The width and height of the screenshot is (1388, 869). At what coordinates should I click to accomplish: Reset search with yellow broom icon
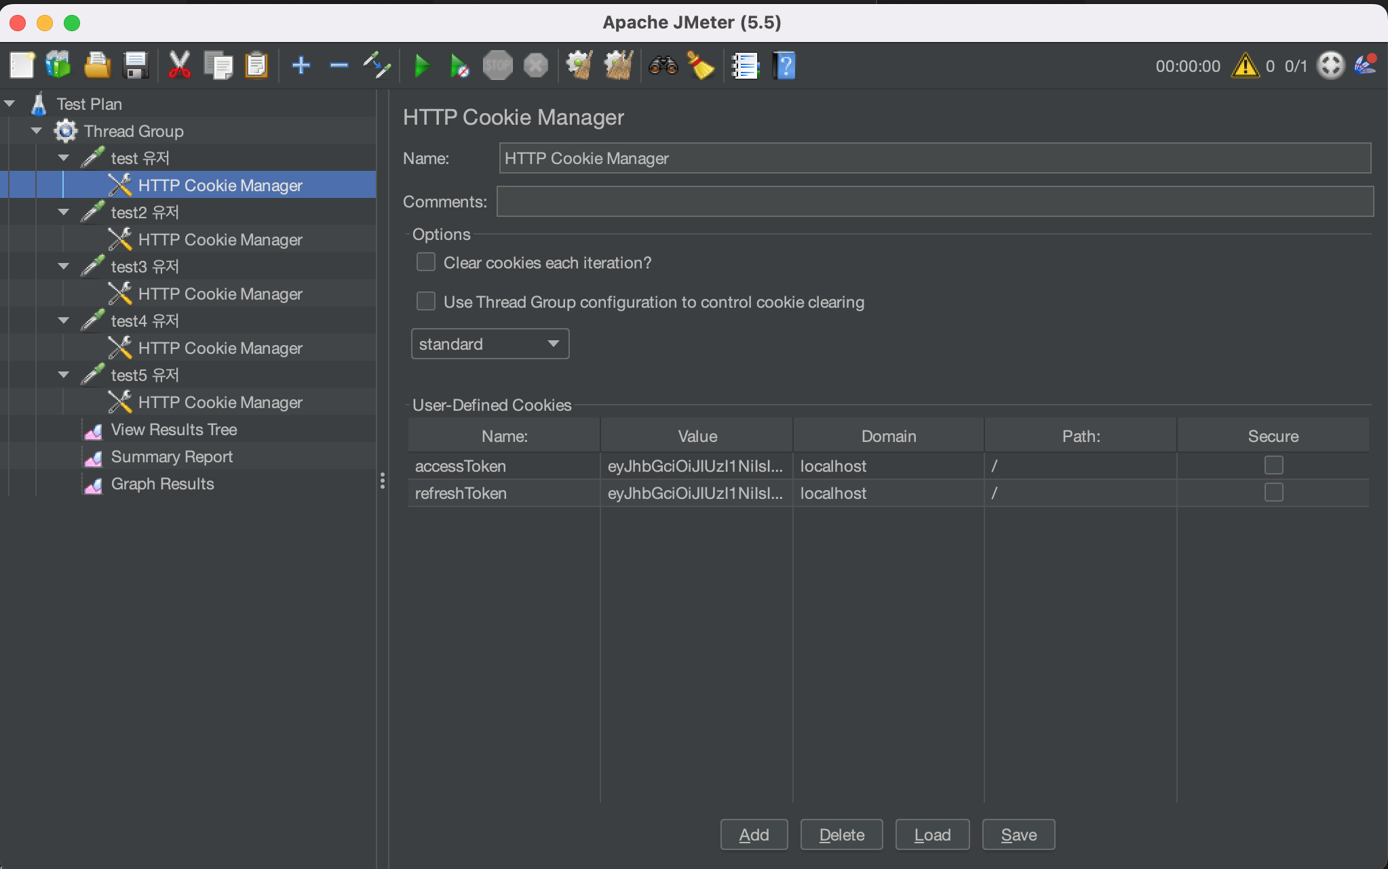[700, 66]
